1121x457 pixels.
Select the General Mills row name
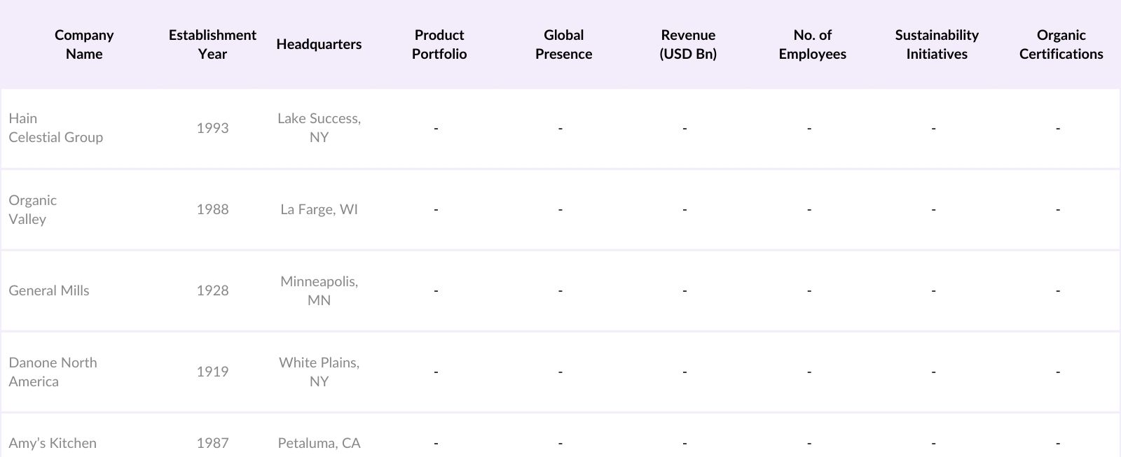(x=49, y=290)
